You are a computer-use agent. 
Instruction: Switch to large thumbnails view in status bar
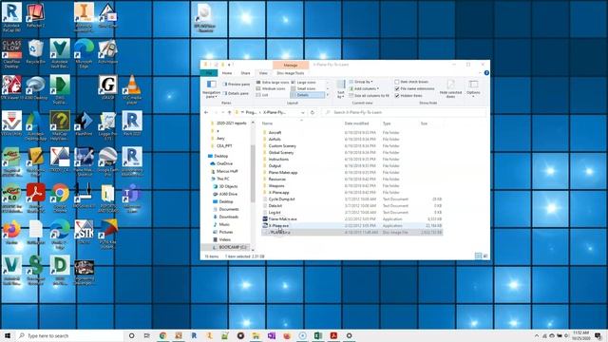[x=485, y=256]
